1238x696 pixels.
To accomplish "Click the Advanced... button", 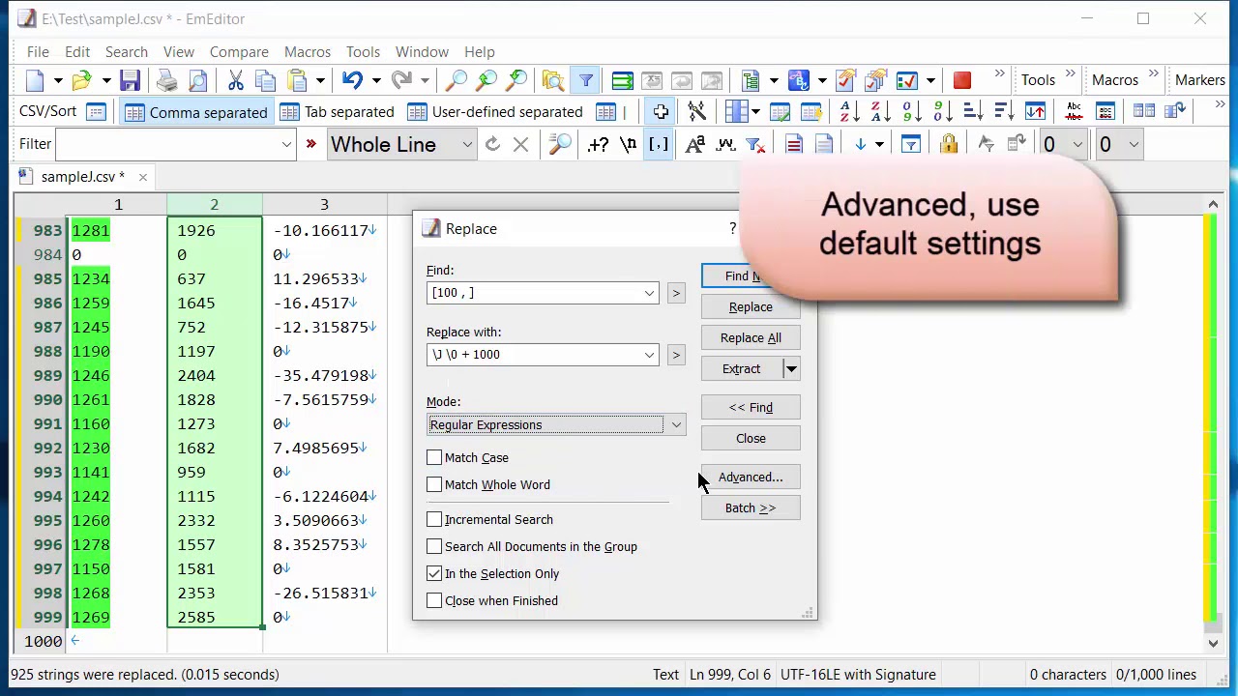I will coord(751,477).
